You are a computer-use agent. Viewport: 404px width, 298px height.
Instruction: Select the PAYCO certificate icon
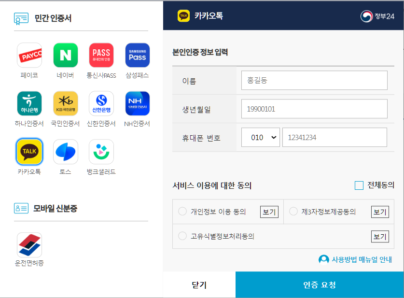coord(29,55)
